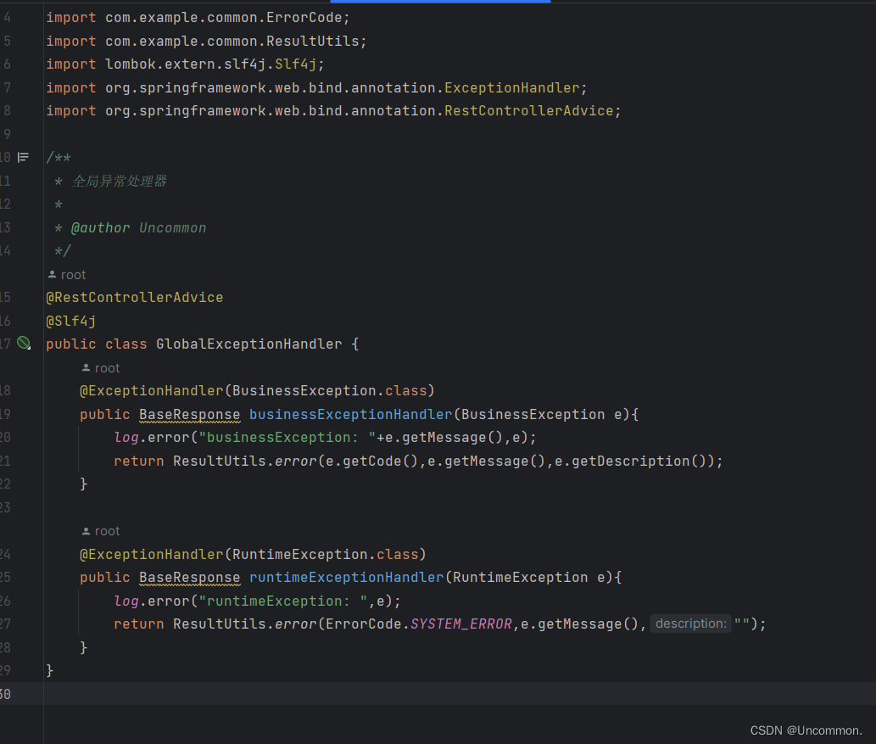
Task: Place the caret on empty line 30
Action: pyautogui.click(x=458, y=694)
